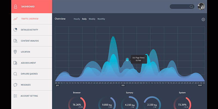Open Messages in sidebar

click(x=32, y=85)
